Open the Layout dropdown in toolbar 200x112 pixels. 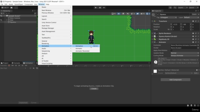click(193, 7)
